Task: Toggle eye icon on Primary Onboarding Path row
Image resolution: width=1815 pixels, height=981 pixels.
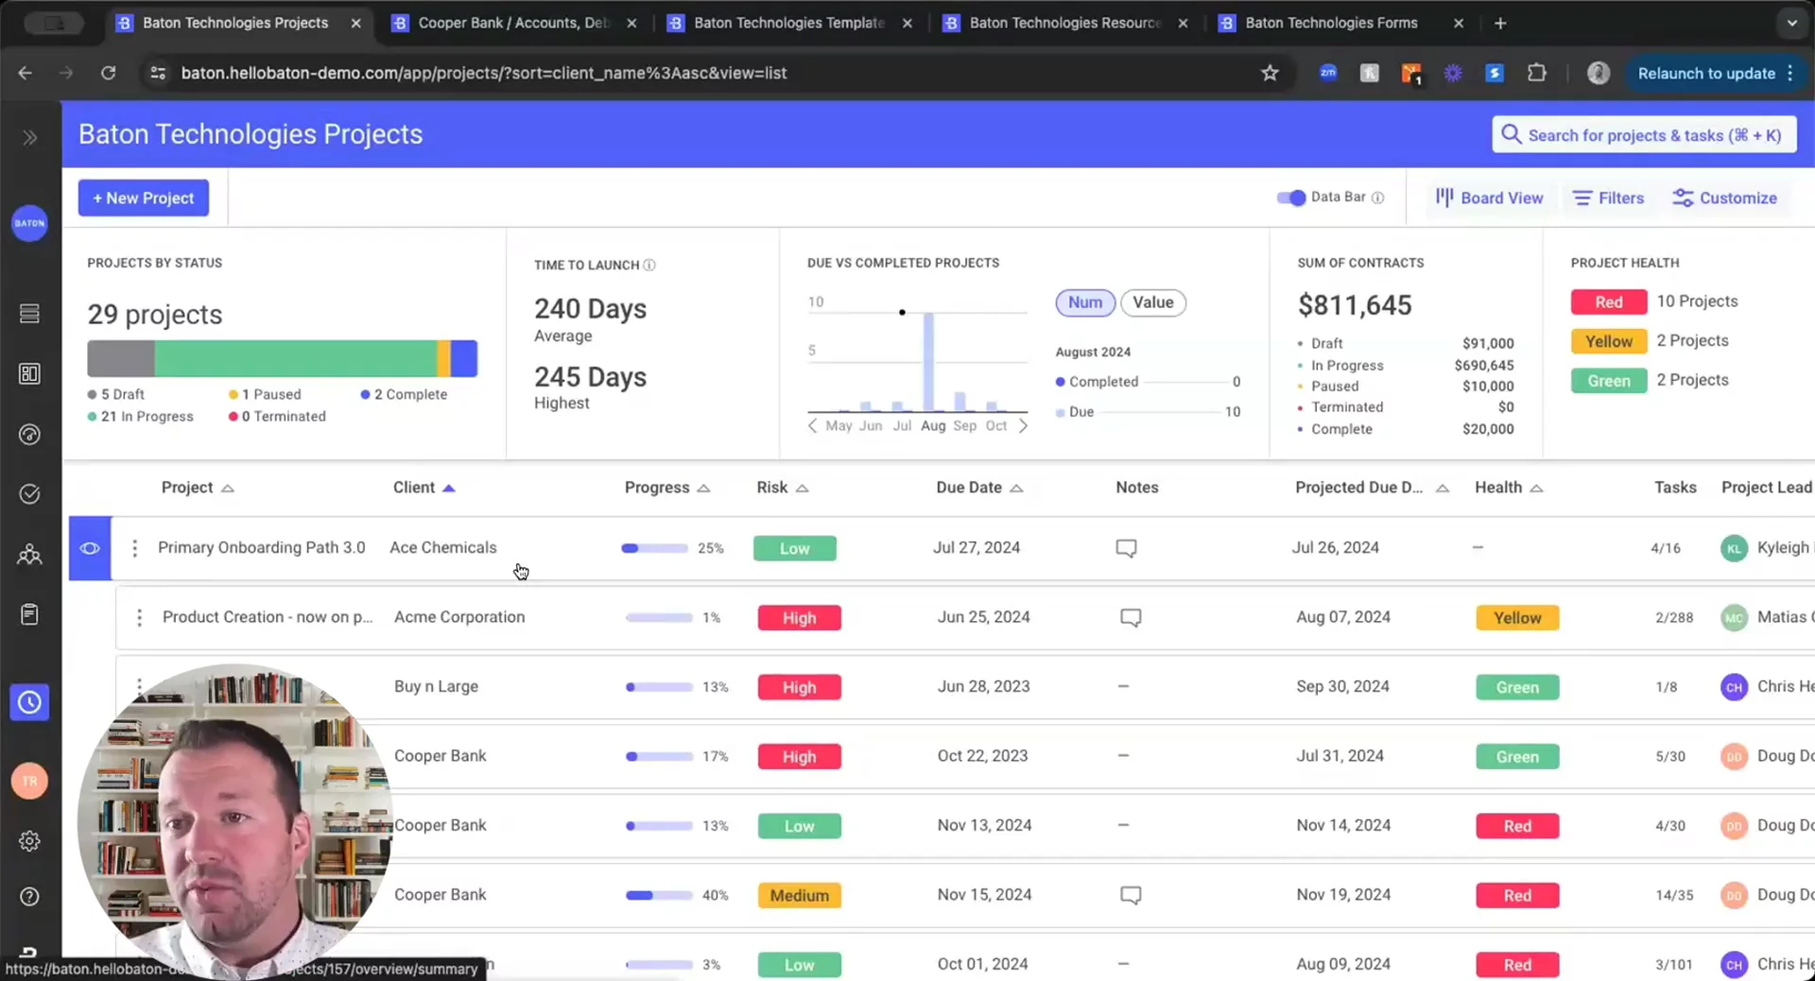Action: 90,548
